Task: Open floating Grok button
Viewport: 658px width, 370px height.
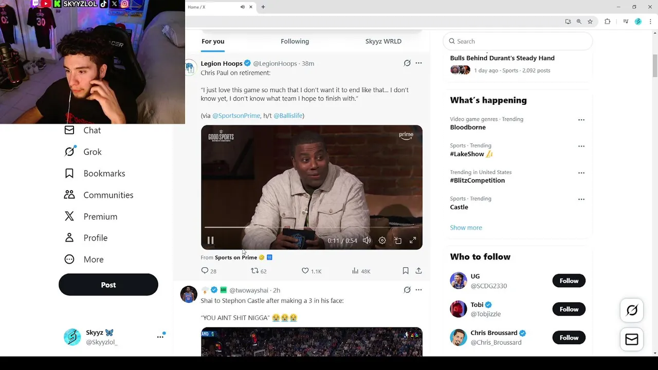Action: 632,310
